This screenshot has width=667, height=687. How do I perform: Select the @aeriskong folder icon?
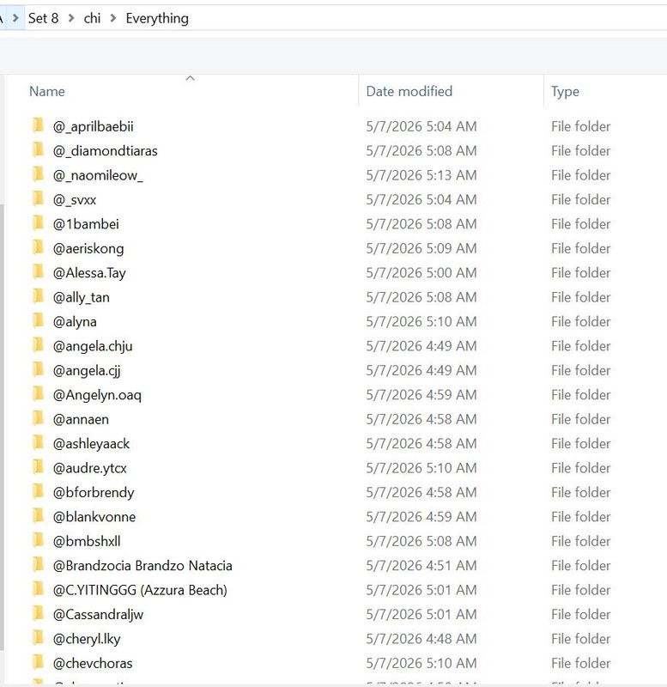tap(38, 248)
